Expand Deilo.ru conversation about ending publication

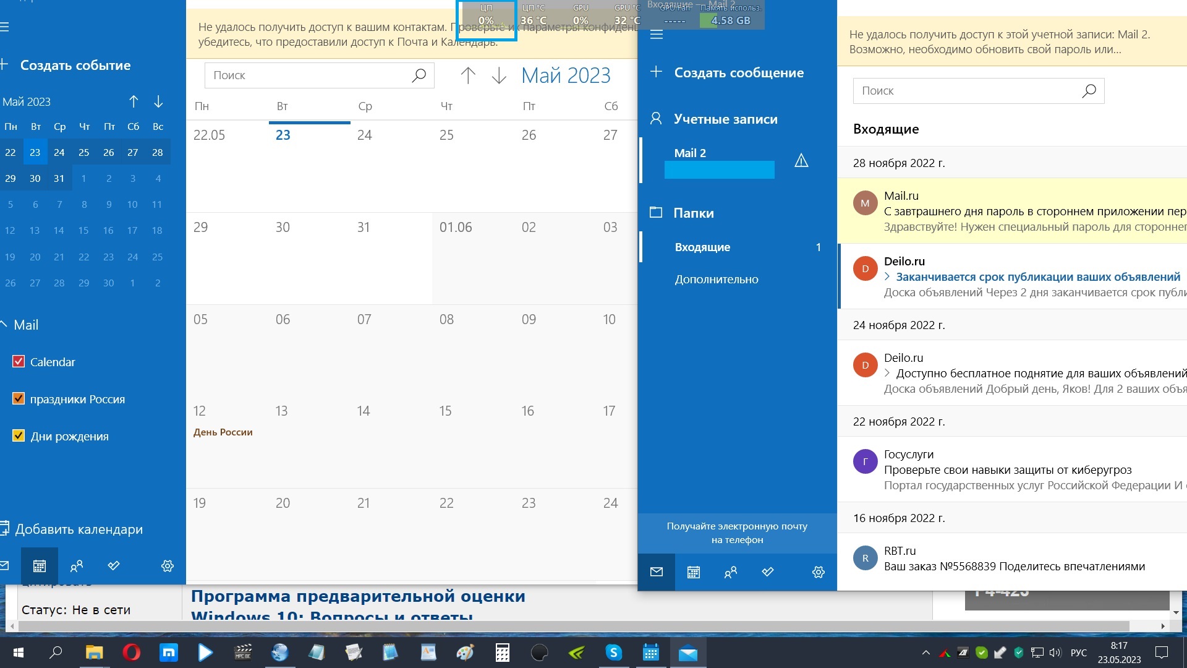888,276
